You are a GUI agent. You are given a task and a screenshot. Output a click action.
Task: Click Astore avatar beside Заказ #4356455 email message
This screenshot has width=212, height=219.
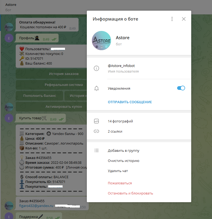(9, 206)
